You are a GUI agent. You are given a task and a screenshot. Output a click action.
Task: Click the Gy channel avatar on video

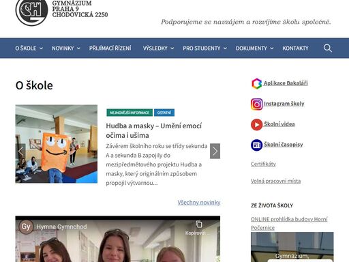coord(26,227)
